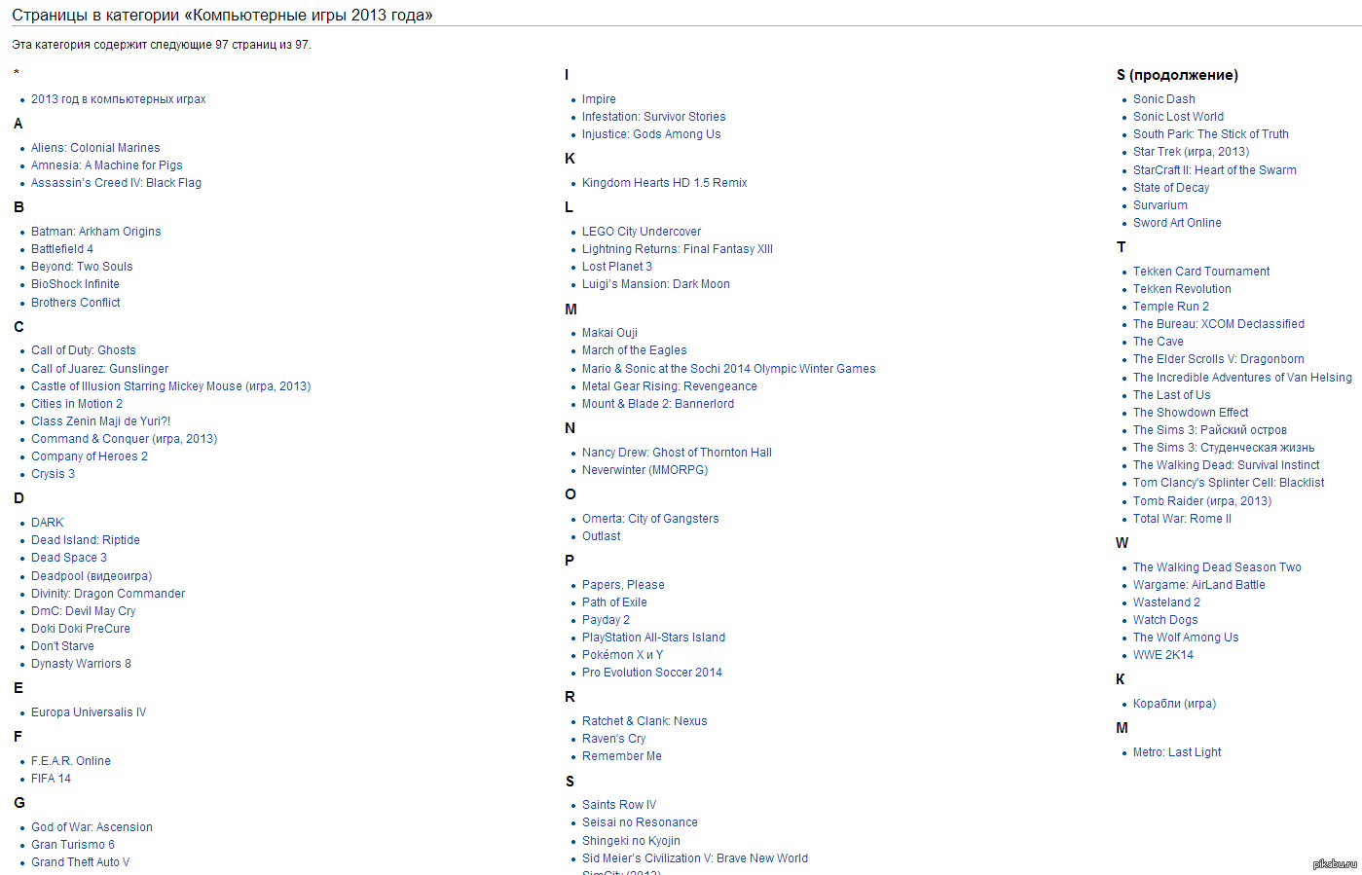
Task: Open BioShock Infinite article
Action: (75, 284)
